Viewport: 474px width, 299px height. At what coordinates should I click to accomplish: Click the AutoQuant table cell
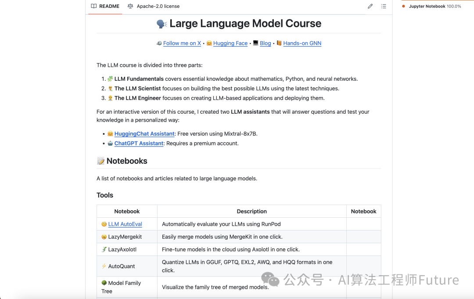[127, 266]
